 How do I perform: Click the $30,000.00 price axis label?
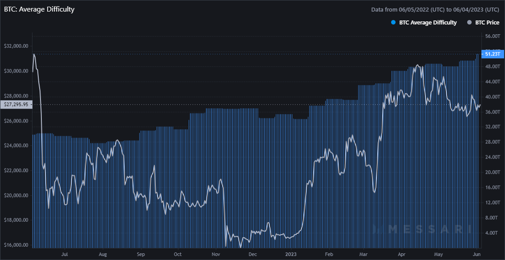tap(16, 71)
